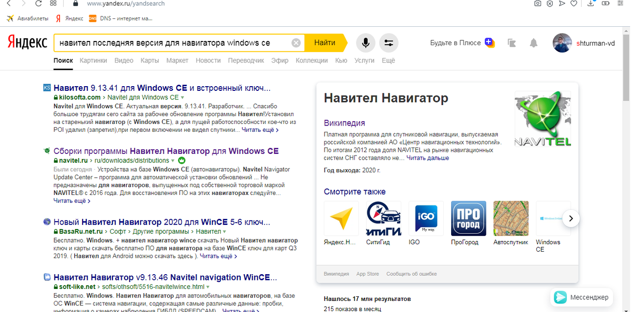Open search settings filter icon
This screenshot has height=312, width=631.
tap(389, 43)
